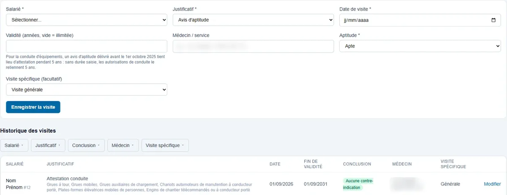Click the Enregistrer la visite button
507x195 pixels.
point(33,107)
